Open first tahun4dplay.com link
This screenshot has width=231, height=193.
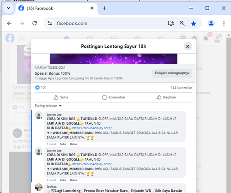[92, 128]
